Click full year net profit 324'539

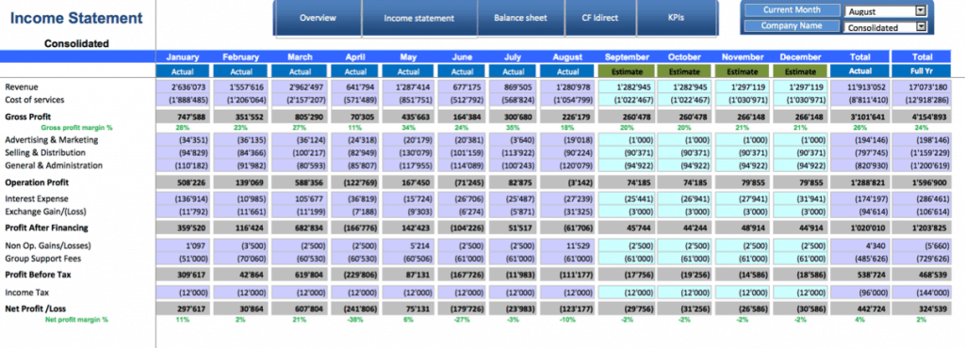pos(922,308)
